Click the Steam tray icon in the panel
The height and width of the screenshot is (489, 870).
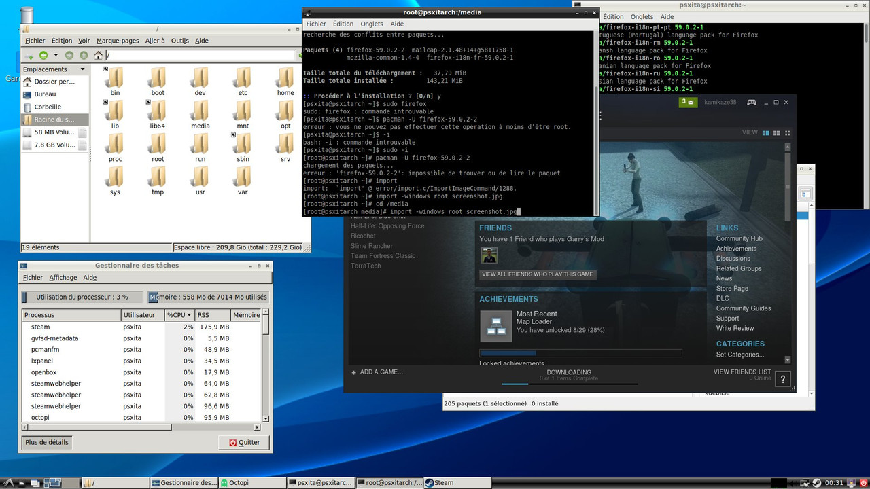coord(816,483)
